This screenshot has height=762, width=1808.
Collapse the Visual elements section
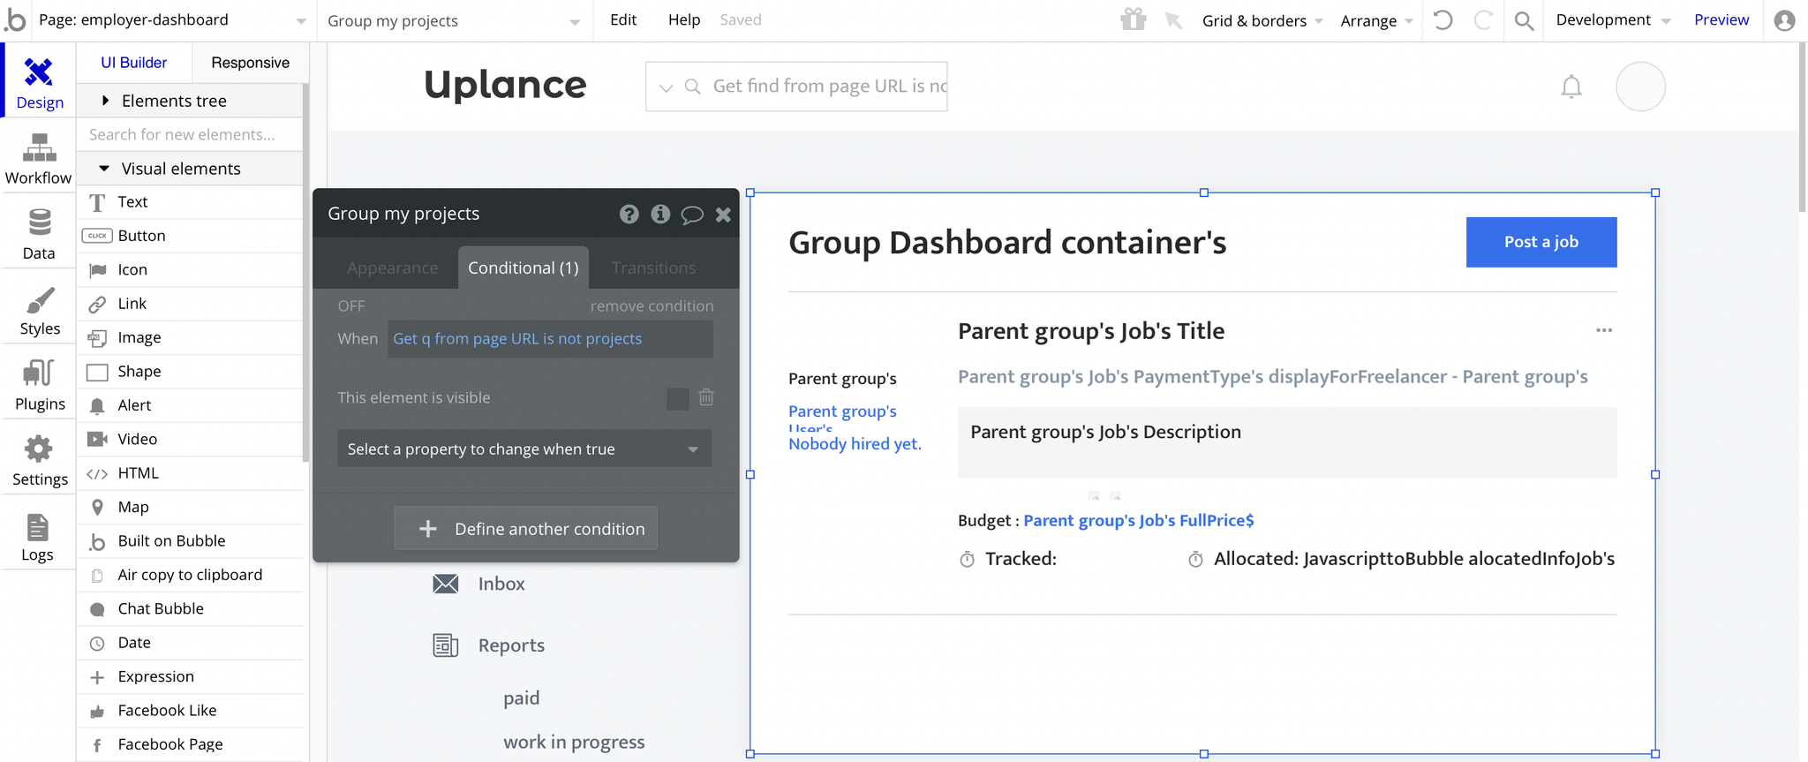(x=190, y=169)
